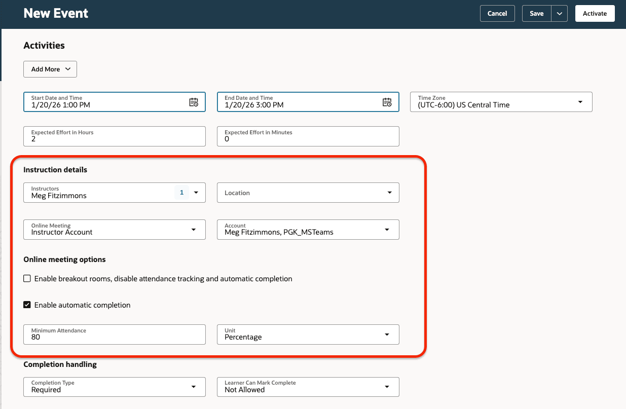Open the Online Meeting dropdown

pos(193,230)
